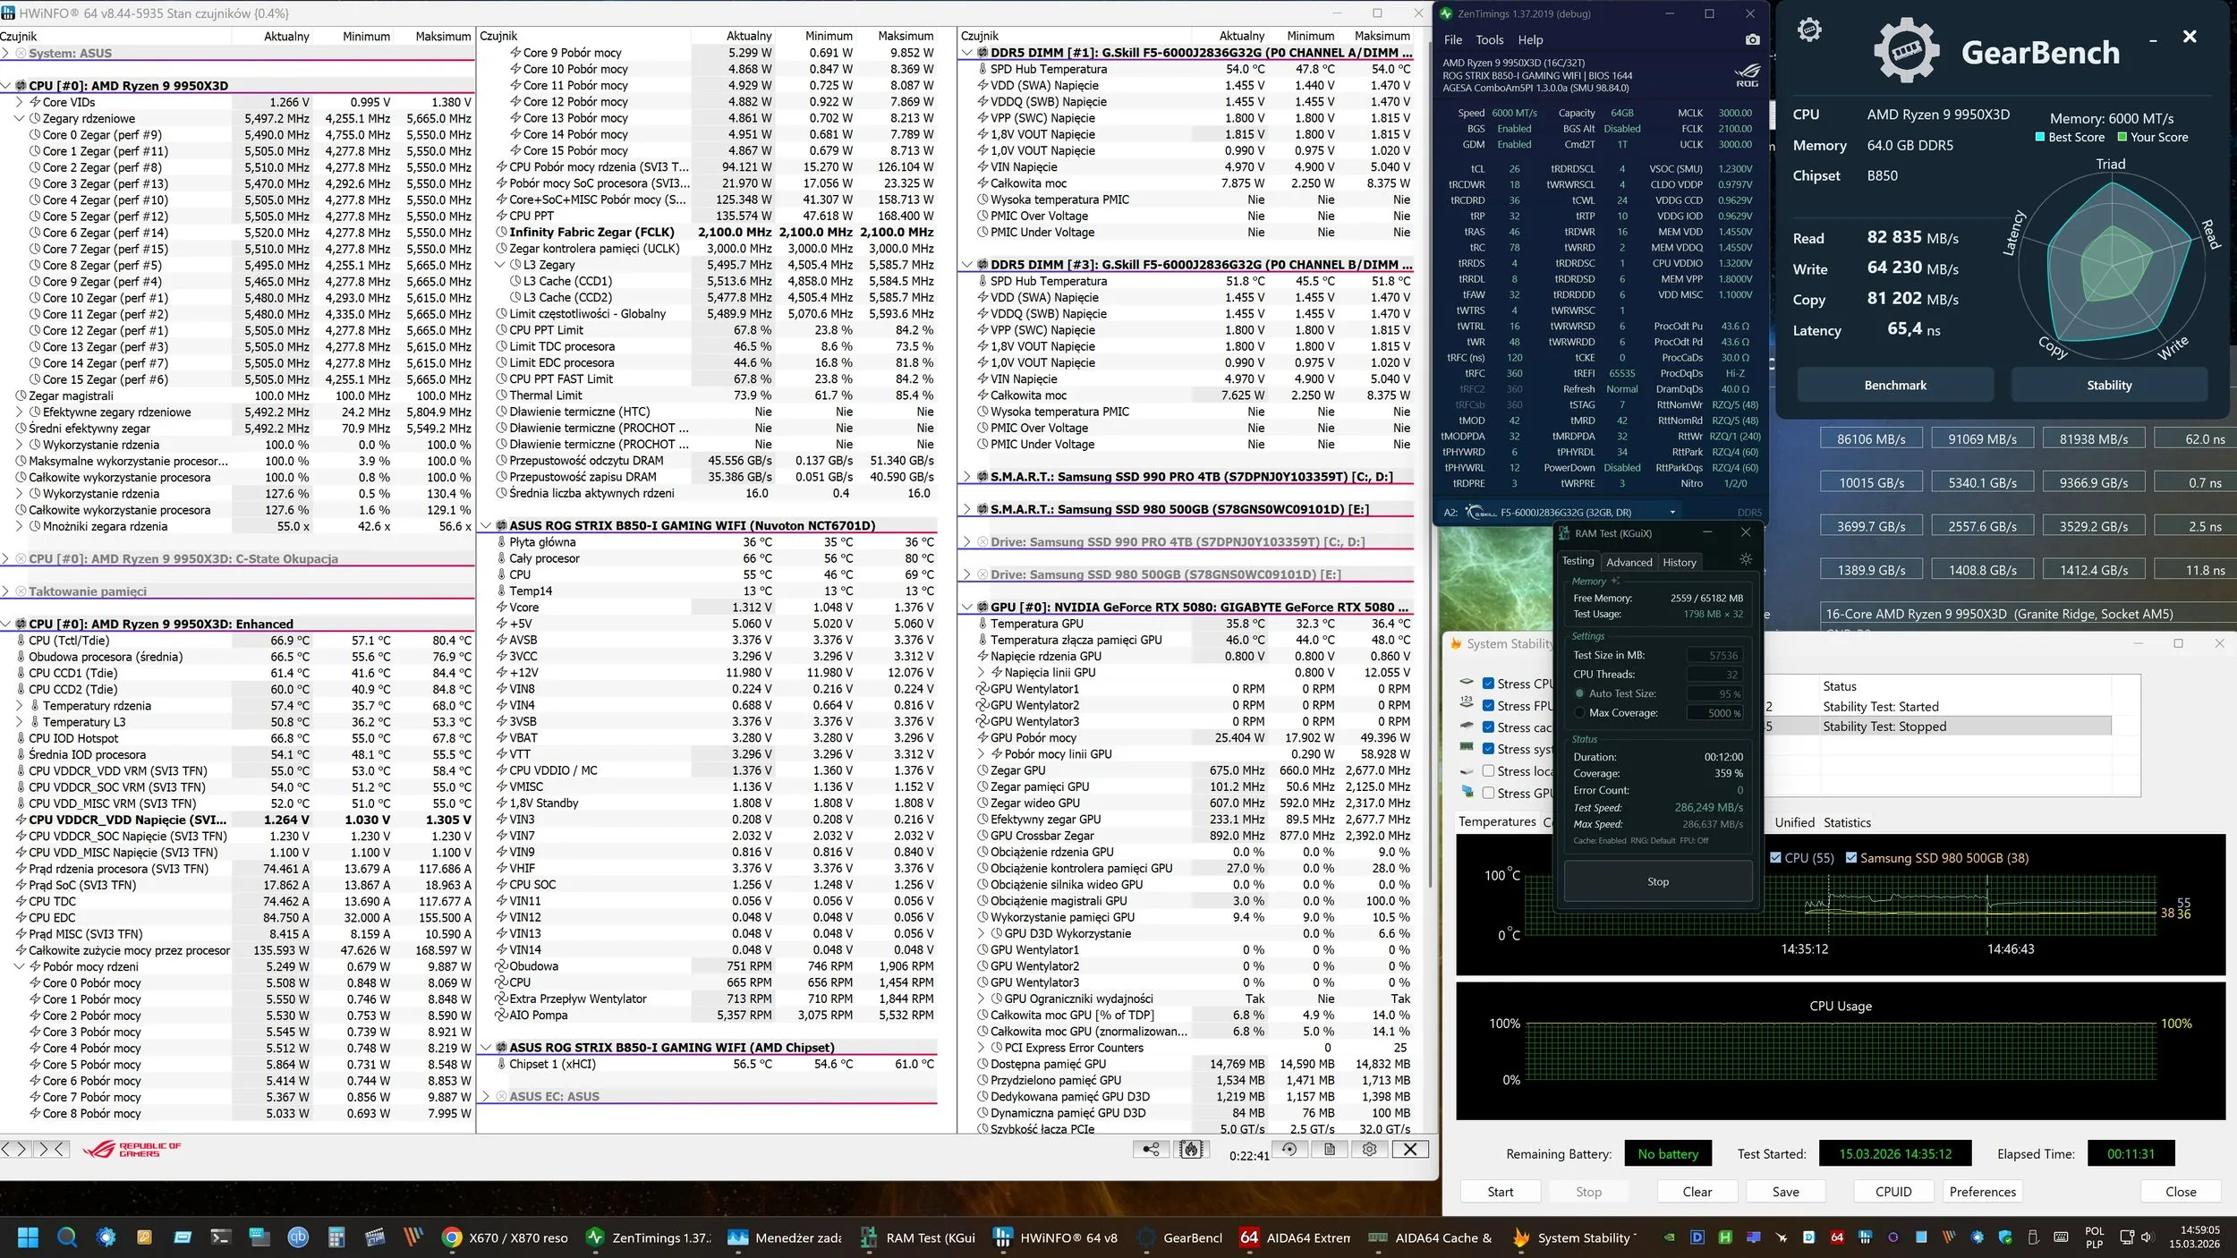Uncheck Stress FPU checkbox
2237x1258 pixels.
1488,706
